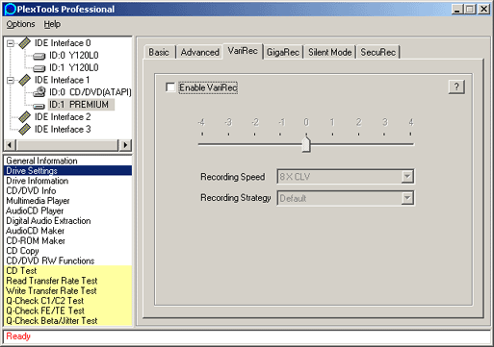Enable the VariRec checkbox
Viewport: 494px width, 347px height.
pos(170,87)
